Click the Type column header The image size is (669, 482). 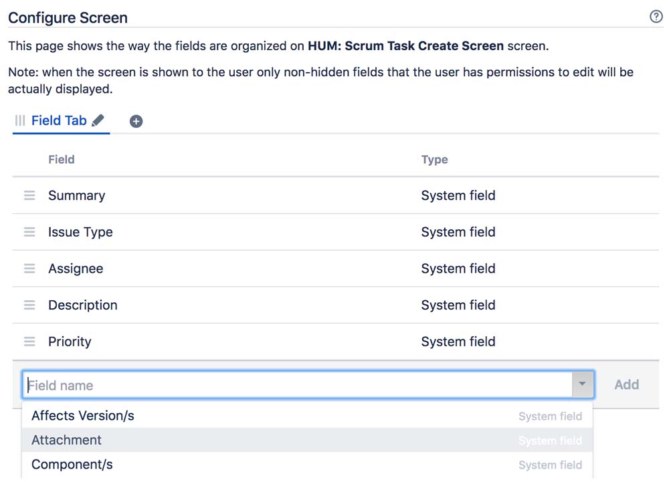(x=435, y=159)
